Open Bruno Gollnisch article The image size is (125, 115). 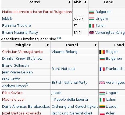click(15, 65)
